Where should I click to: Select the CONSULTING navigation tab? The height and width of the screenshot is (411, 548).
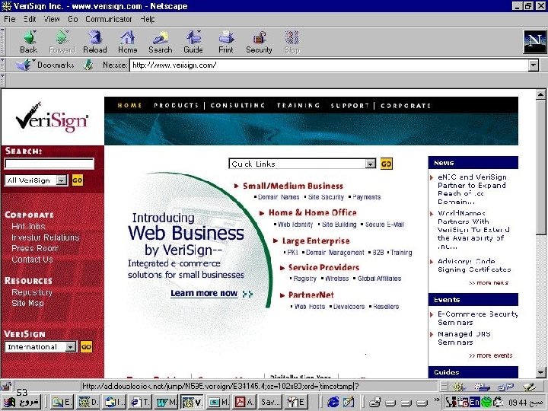tap(237, 105)
